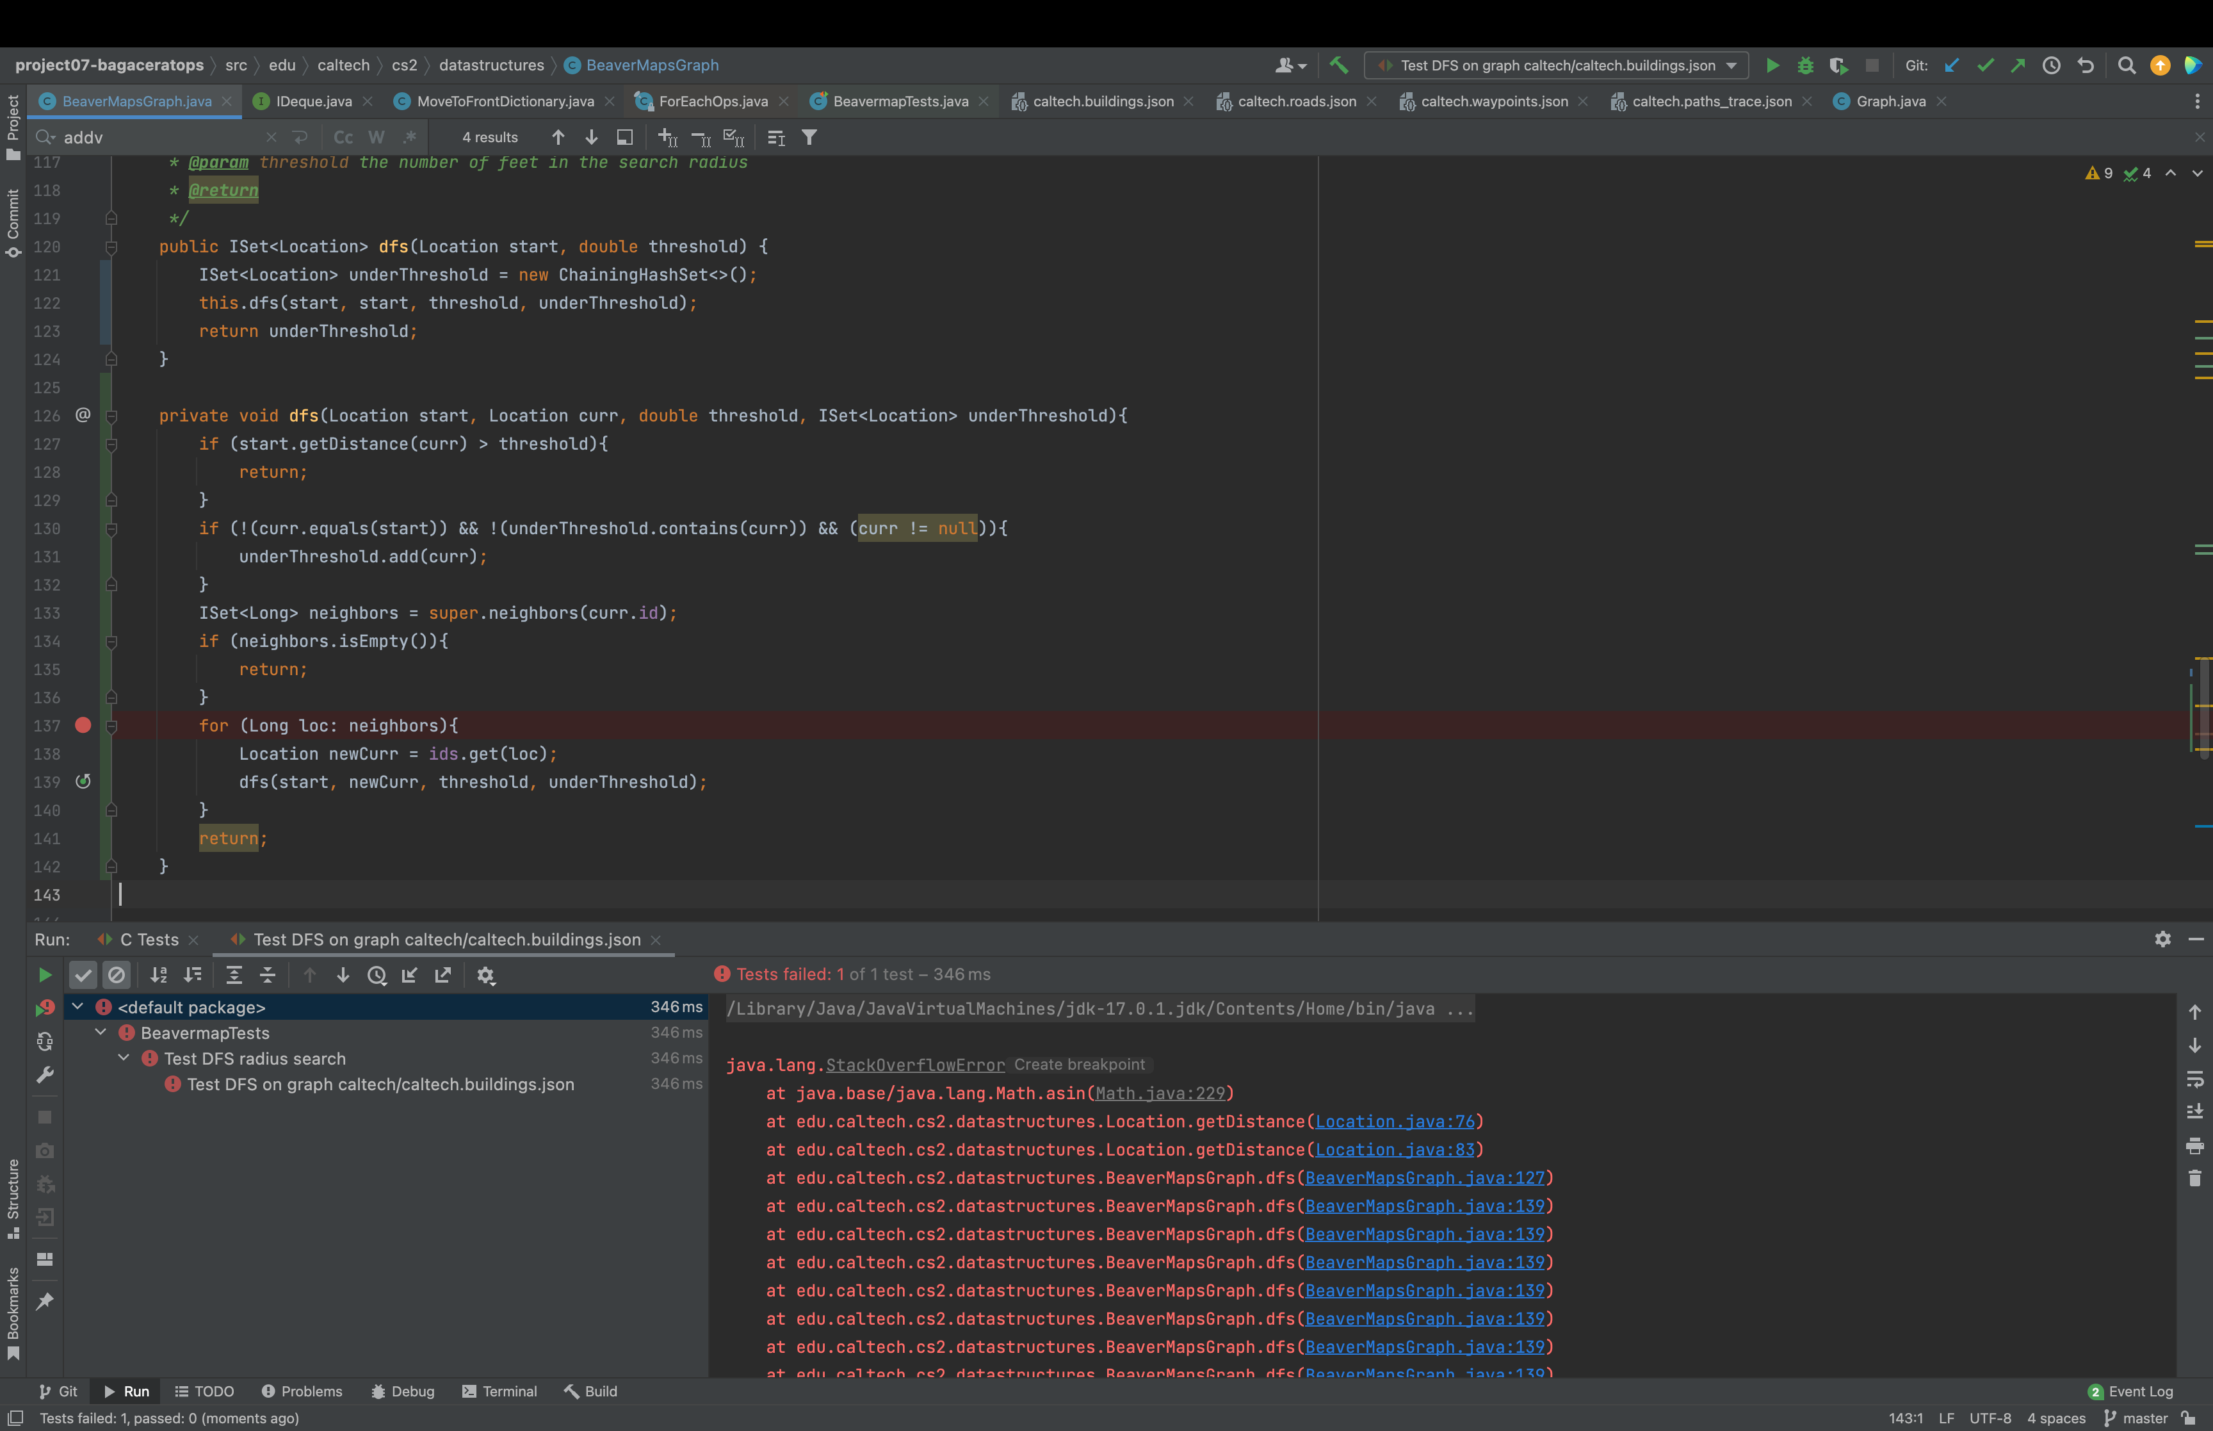Viewport: 2213px width, 1431px height.
Task: Open the Terminal tool window tab
Action: tap(499, 1391)
